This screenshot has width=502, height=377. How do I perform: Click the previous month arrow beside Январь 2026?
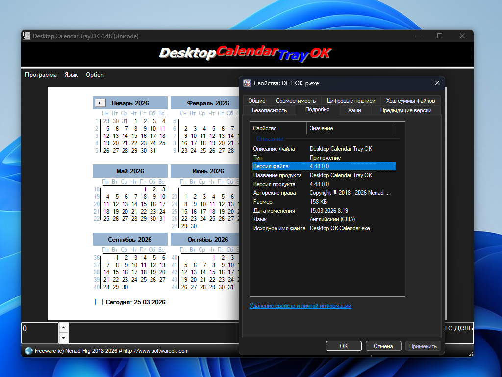[x=100, y=103]
